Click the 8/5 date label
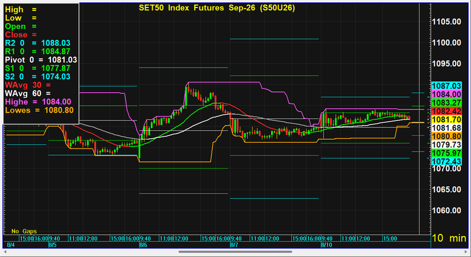 (53, 245)
